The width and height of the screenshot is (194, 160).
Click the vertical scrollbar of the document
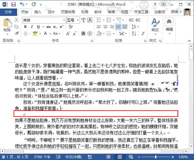pos(190,97)
